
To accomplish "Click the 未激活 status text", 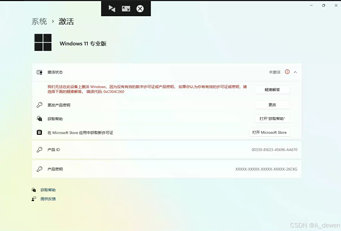I will point(275,72).
